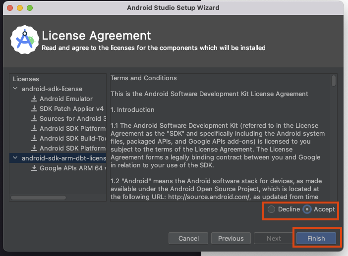The width and height of the screenshot is (348, 256).
Task: Click download icon beside SDK Patch Applier v4
Action: pyautogui.click(x=34, y=108)
